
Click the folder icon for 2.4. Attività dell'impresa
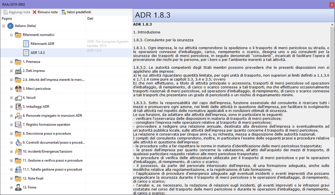tap(18, 80)
